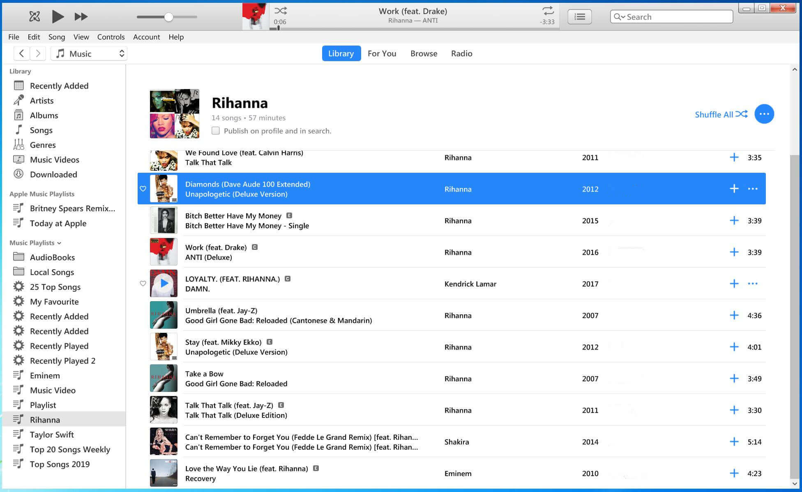
Task: Click the Up Next queue icon
Action: tap(579, 16)
